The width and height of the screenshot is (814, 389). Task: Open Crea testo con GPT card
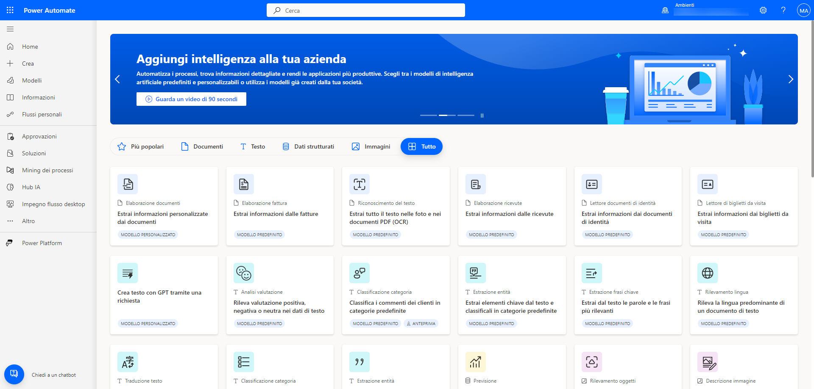point(164,295)
